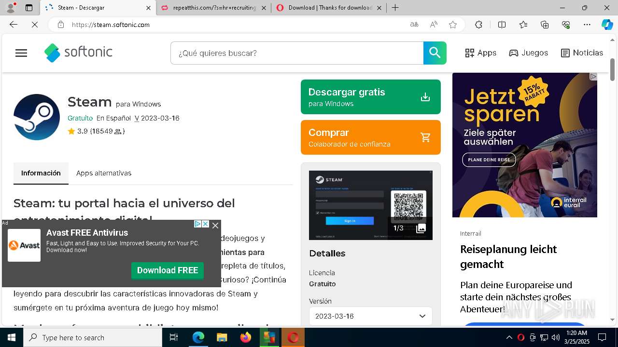Image resolution: width=618 pixels, height=347 pixels.
Task: Open browser collections
Action: coord(545,25)
